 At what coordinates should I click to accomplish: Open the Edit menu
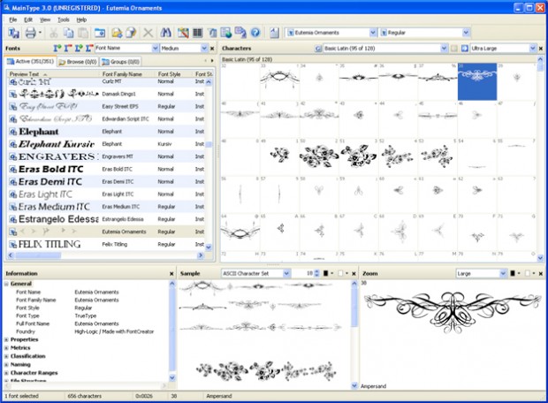(28, 20)
